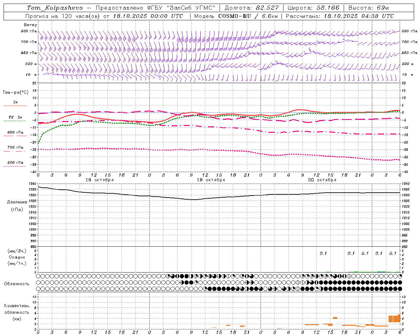Click the "(км)" unit label under convective cloudiness
The width and height of the screenshot is (419, 335).
(17, 319)
